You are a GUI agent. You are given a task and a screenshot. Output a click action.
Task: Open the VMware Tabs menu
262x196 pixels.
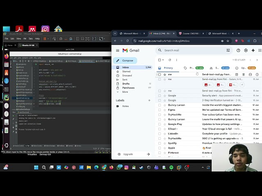31,39
